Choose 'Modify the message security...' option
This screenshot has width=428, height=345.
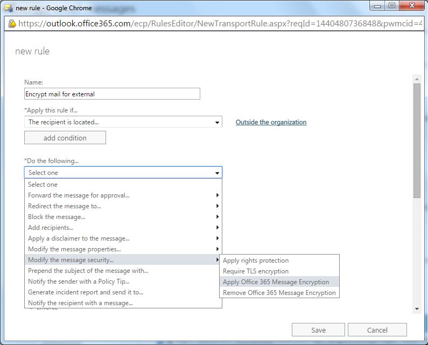point(123,260)
